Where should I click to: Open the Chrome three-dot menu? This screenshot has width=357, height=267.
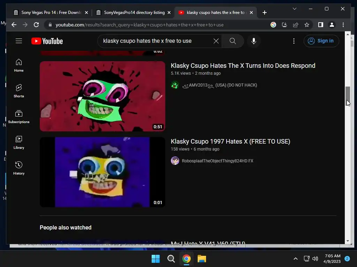point(343,25)
